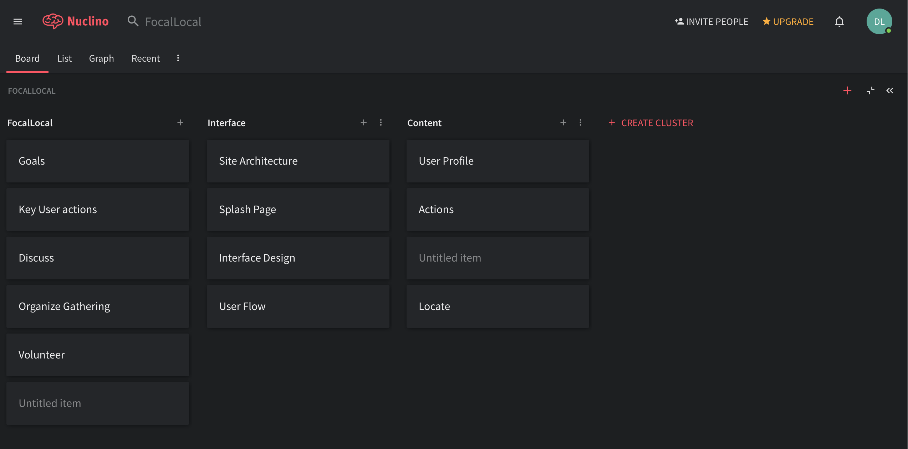Click Invite People button
The image size is (908, 449).
tap(712, 22)
